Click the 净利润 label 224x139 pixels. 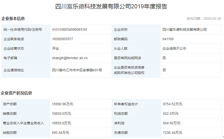(119, 123)
